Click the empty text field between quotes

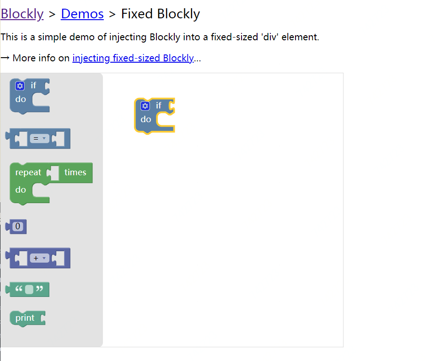[29, 290]
